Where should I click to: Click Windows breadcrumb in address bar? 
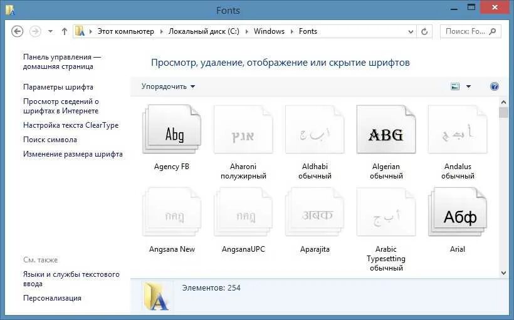pyautogui.click(x=269, y=31)
